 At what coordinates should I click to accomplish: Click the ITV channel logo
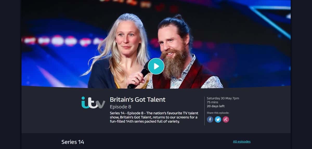93,102
